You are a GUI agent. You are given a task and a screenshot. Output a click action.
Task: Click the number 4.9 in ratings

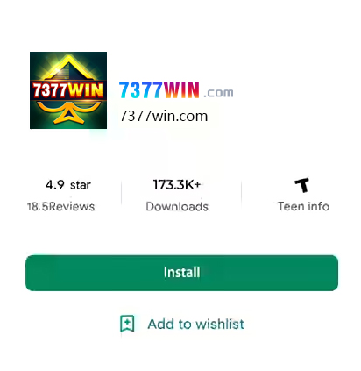(x=54, y=185)
